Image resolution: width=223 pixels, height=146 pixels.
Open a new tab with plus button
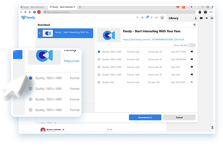coord(80,7)
